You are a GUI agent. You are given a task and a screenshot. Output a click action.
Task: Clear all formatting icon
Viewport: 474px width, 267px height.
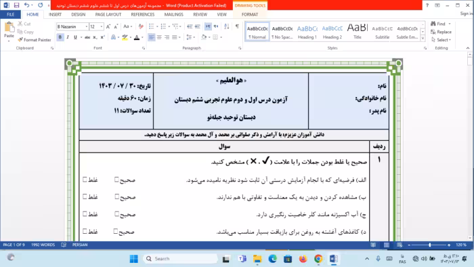click(x=141, y=26)
